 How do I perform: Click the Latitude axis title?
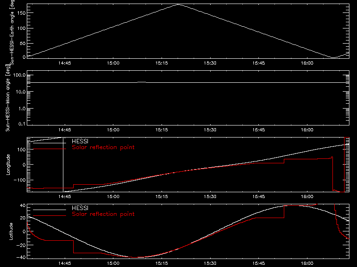coord(11,231)
